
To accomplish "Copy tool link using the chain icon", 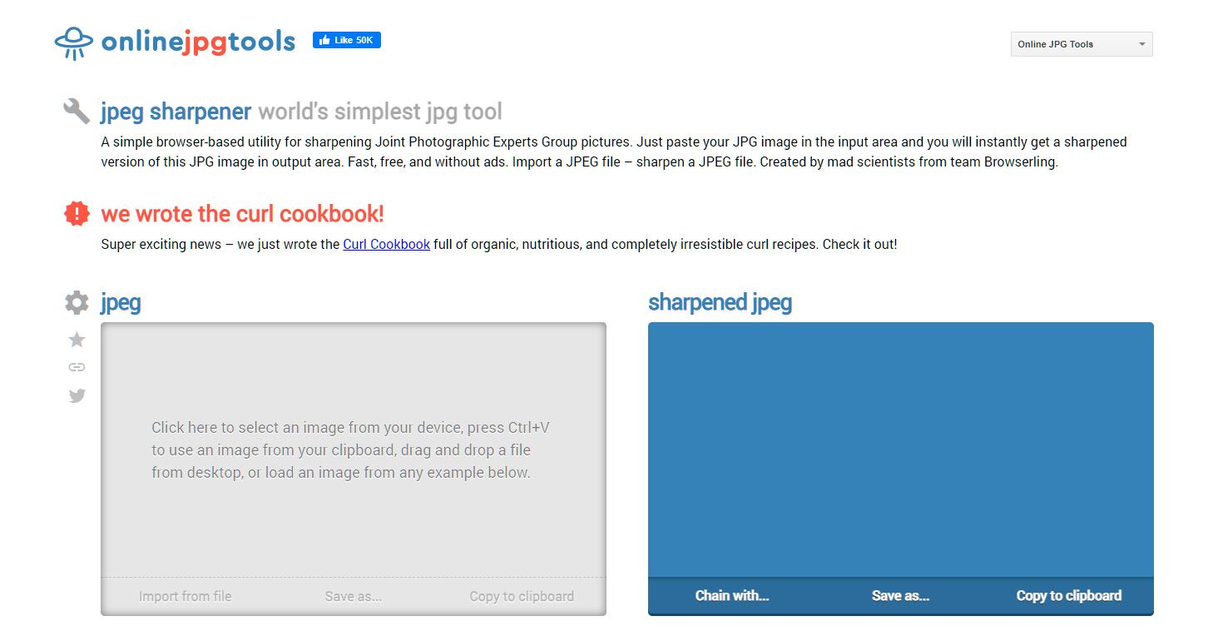I will point(77,367).
